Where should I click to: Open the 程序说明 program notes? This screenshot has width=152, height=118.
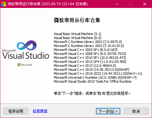tap(16, 111)
